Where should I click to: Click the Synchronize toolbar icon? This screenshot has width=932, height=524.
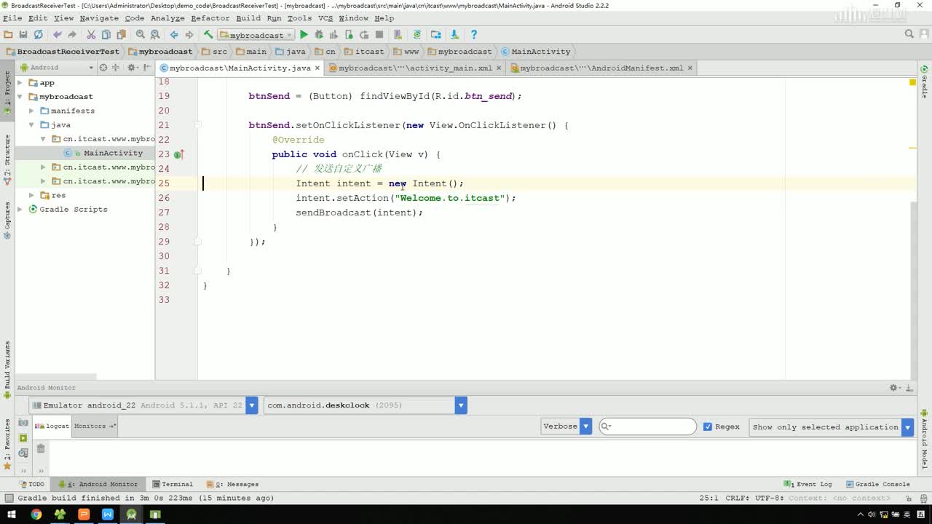38,34
